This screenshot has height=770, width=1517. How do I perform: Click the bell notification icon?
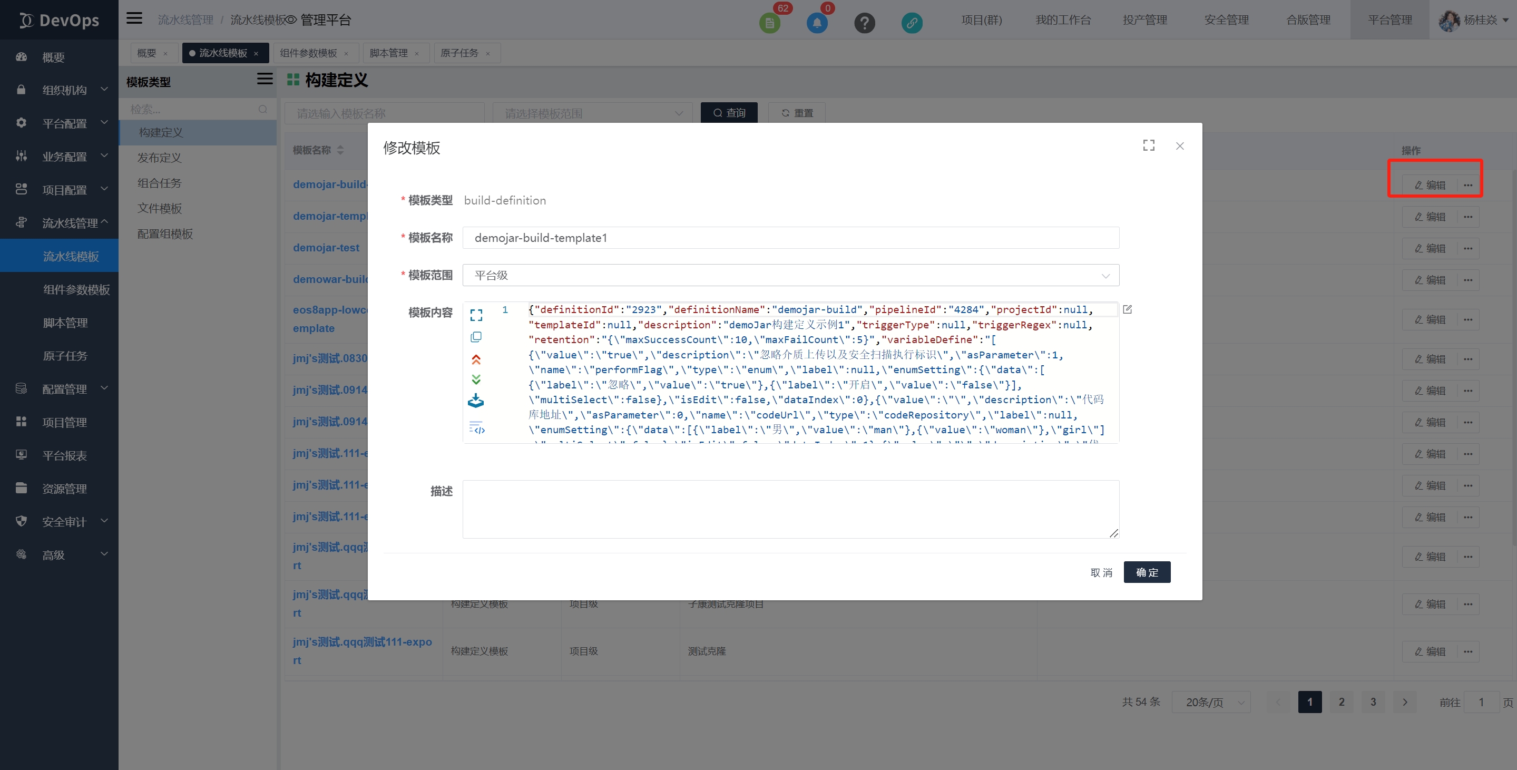point(817,23)
